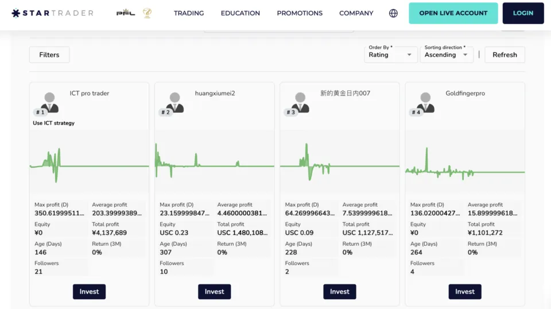Click ICT pro trader avatar icon
The height and width of the screenshot is (309, 551).
pos(49,102)
